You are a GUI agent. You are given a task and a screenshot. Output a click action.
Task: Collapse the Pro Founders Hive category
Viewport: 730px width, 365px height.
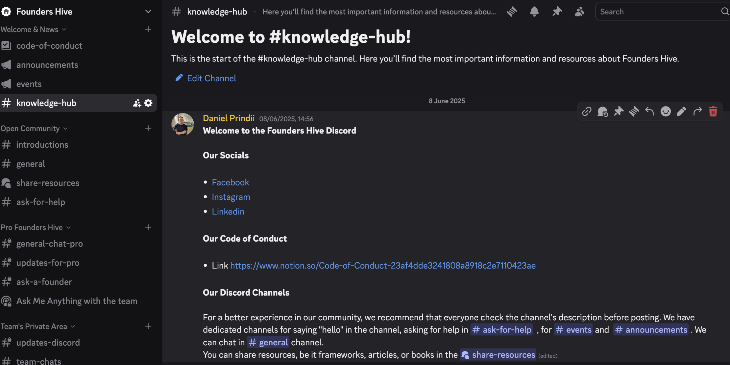35,228
